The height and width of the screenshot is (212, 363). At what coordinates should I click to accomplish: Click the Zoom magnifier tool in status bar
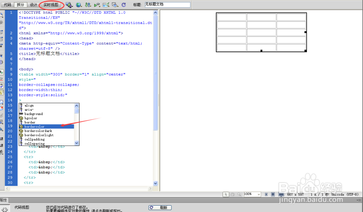tap(239, 195)
